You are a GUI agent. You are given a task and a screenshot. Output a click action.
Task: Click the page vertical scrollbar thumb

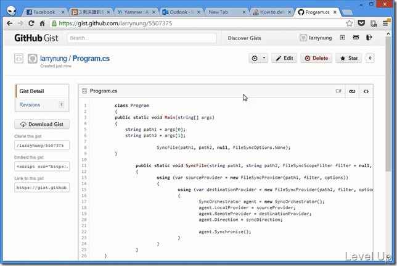[x=388, y=104]
